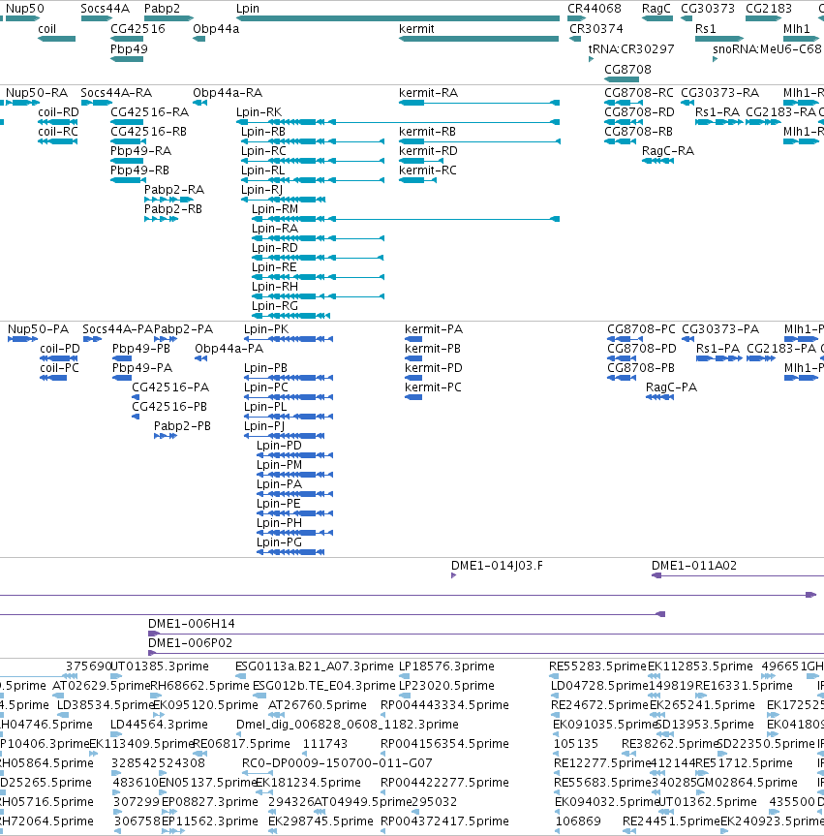
Task: Open the kermit-PD protein label
Action: pos(434,368)
